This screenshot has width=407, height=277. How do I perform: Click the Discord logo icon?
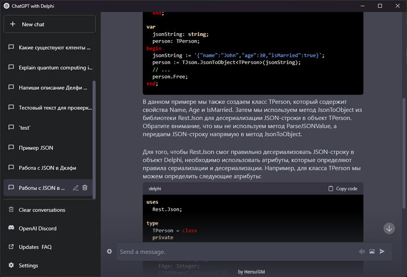click(11, 228)
